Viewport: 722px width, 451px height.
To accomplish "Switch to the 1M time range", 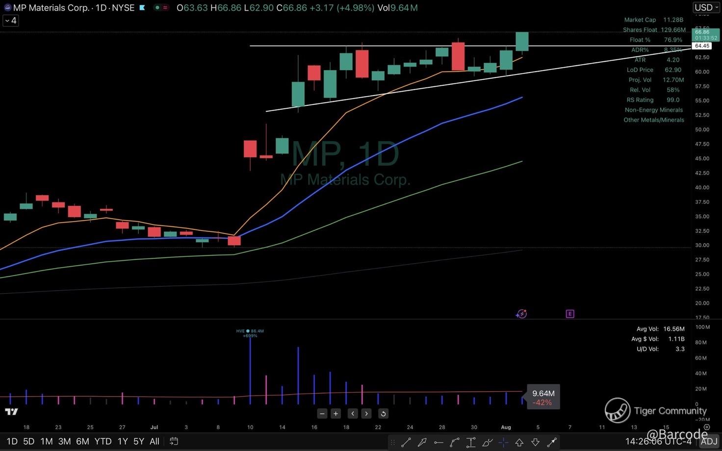I will point(47,441).
